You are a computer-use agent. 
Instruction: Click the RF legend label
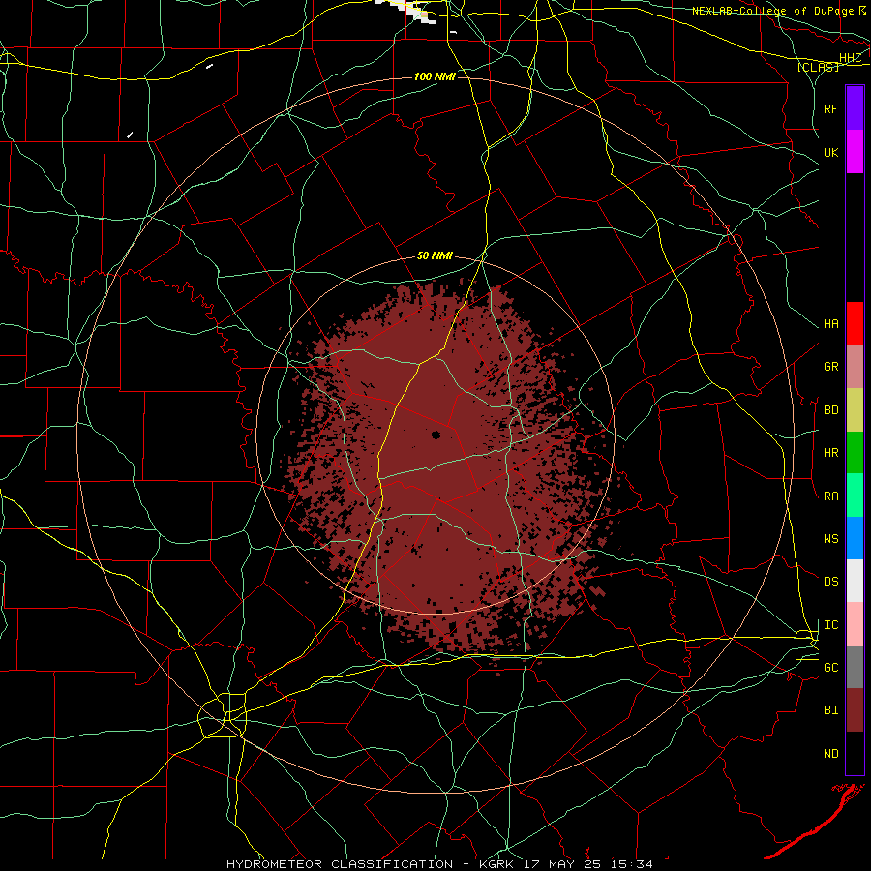(831, 108)
